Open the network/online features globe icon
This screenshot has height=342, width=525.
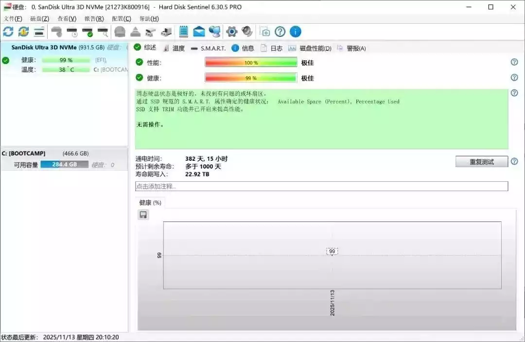click(215, 32)
